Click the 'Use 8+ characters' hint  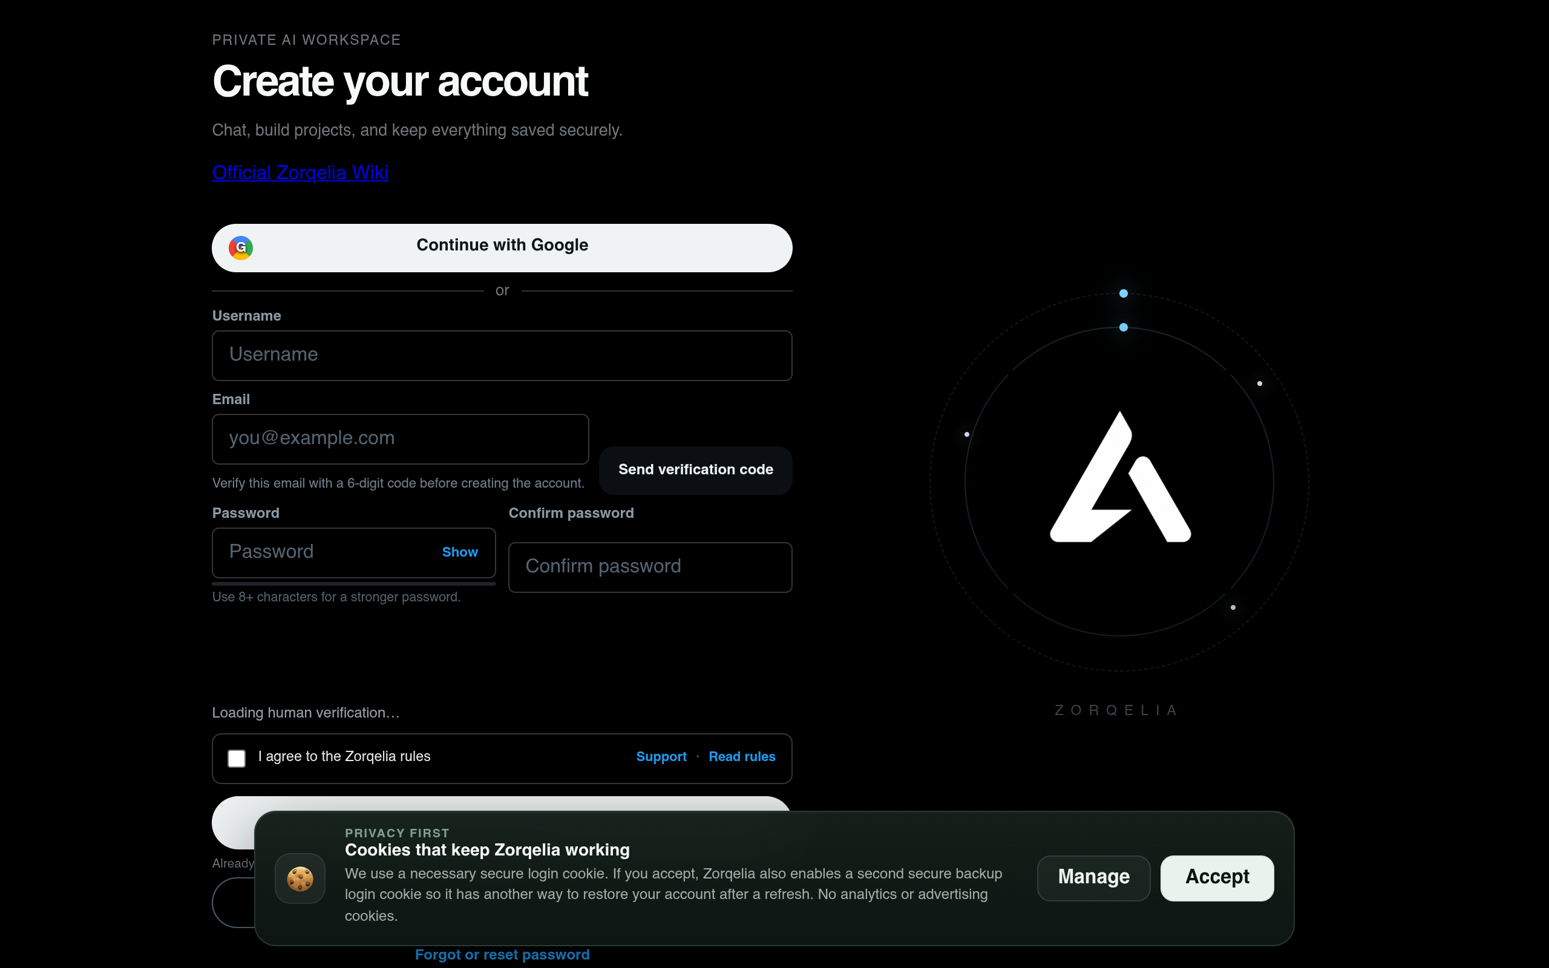336,597
